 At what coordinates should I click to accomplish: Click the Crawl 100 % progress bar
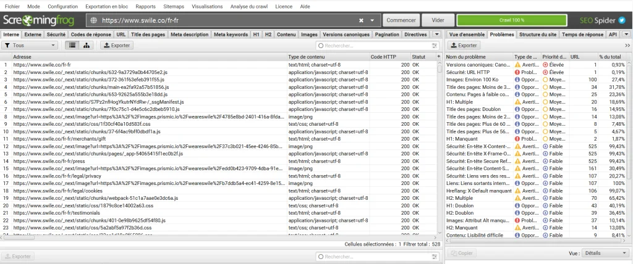pos(511,20)
